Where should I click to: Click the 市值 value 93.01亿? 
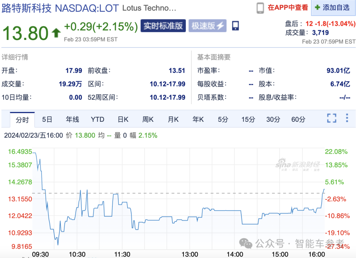click(338, 71)
